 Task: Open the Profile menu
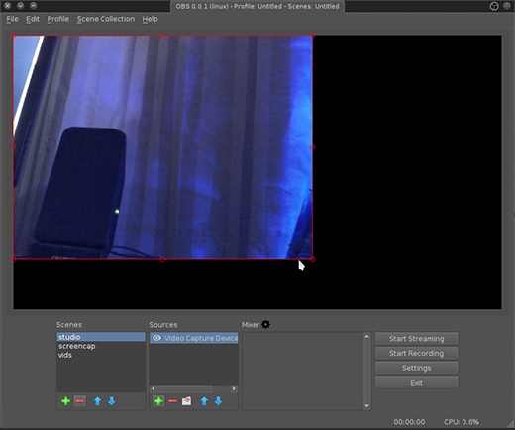coord(58,19)
